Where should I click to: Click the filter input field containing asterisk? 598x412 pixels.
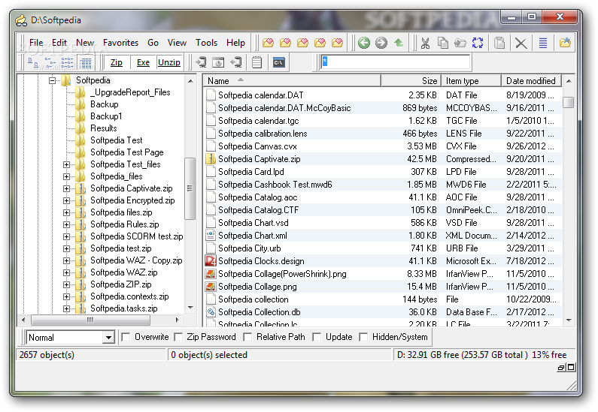point(396,62)
